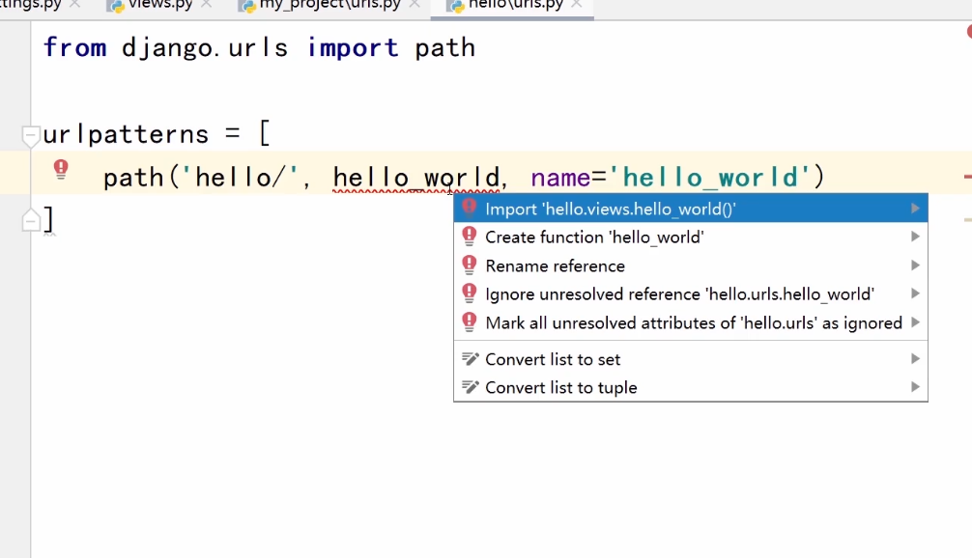Click error bulb icon beside Mark all unresolved

click(470, 321)
